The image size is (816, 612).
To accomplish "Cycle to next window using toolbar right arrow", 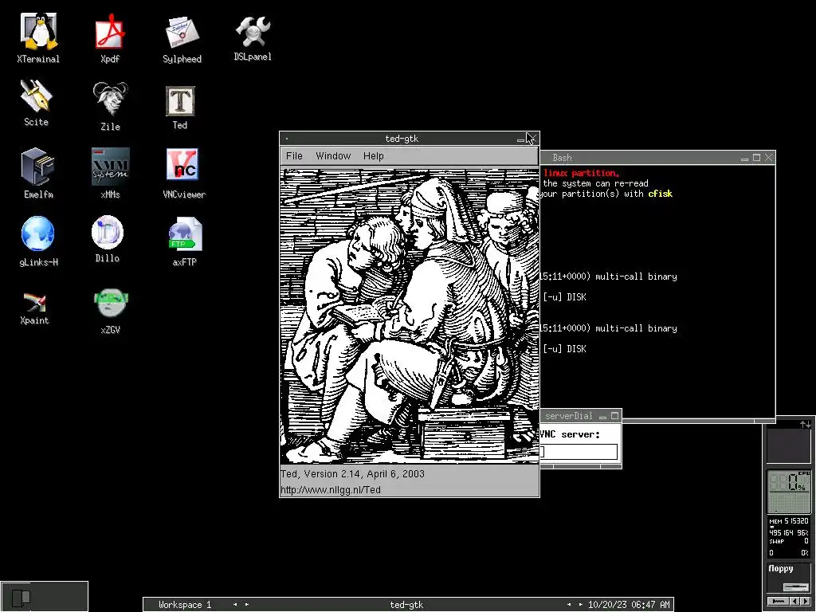I will pyautogui.click(x=580, y=604).
